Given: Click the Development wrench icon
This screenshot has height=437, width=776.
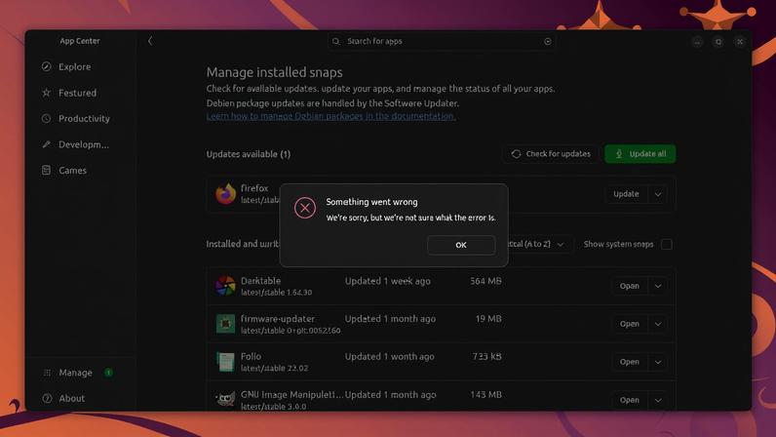Looking at the screenshot, I should [46, 144].
